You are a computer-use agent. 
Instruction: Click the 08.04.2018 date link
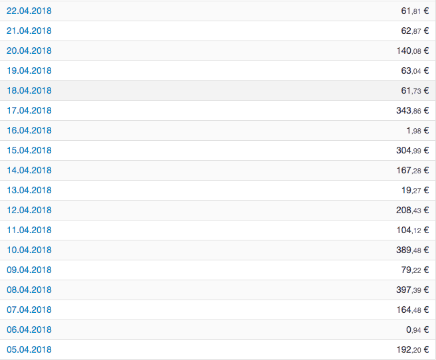[29, 290]
